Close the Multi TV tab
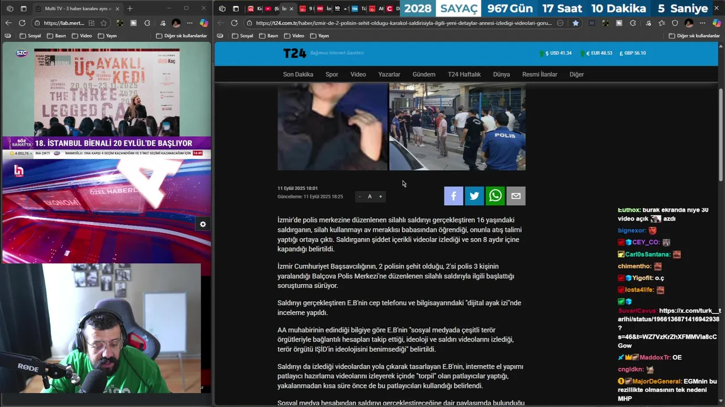 (117, 8)
